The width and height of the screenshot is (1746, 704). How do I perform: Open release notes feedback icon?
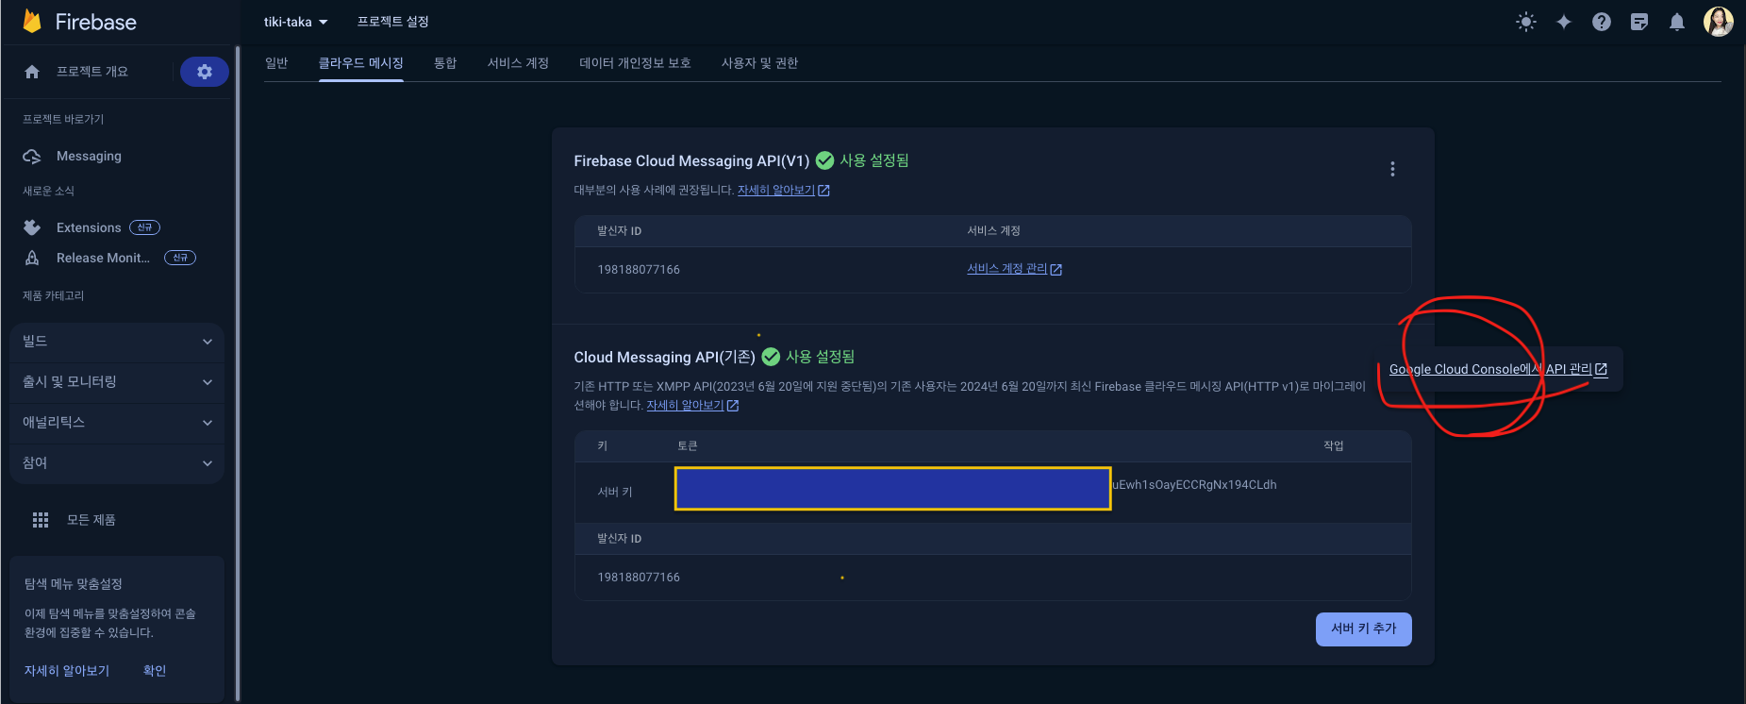click(x=1639, y=22)
